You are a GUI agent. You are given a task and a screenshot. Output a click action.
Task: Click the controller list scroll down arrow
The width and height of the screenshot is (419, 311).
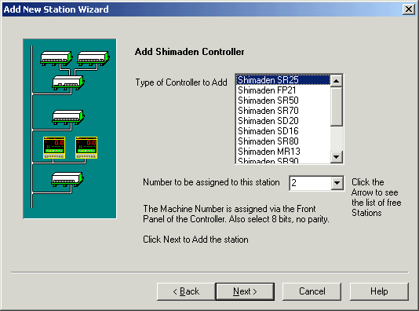[337, 157]
